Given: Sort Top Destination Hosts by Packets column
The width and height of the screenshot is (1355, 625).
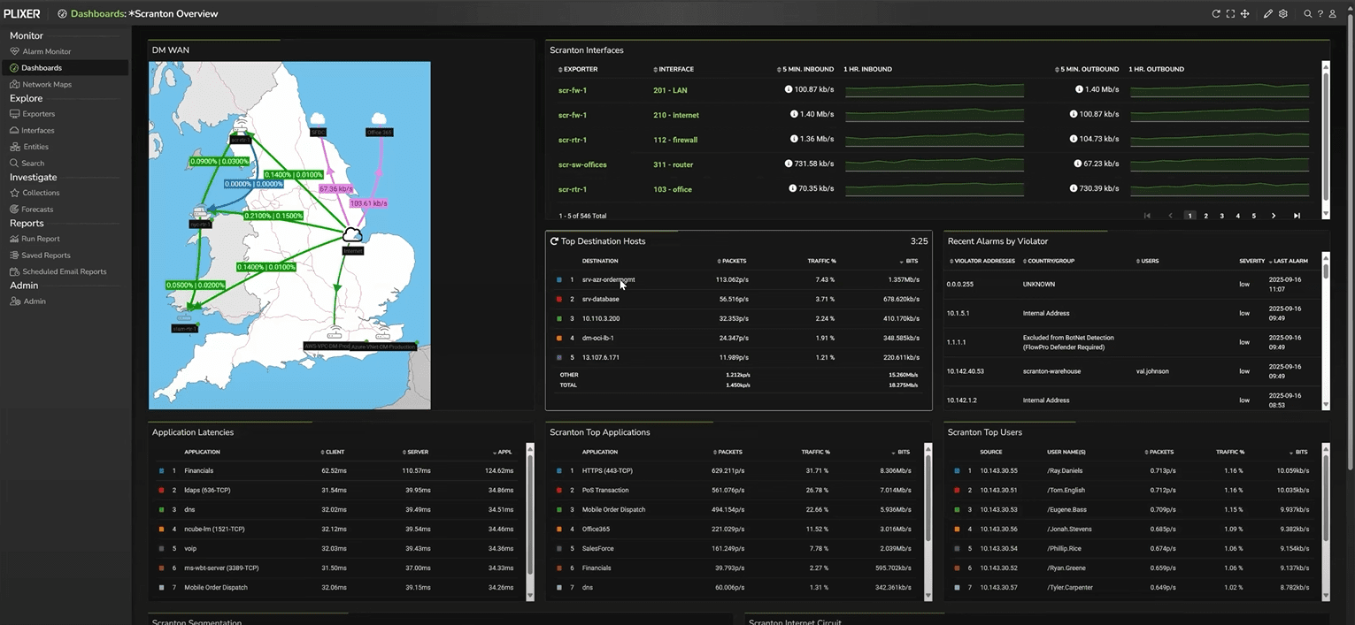Looking at the screenshot, I should 734,261.
